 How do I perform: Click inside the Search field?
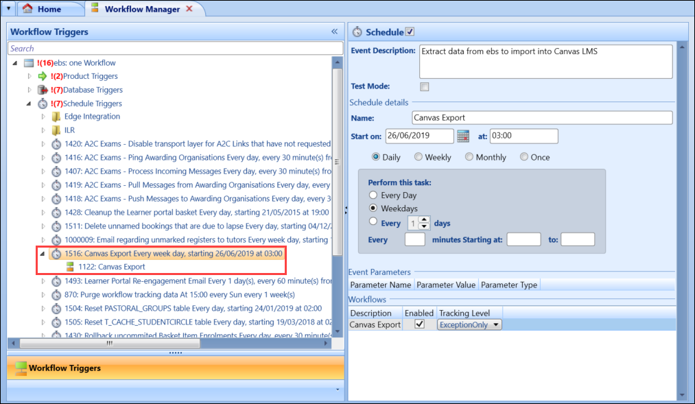pyautogui.click(x=172, y=48)
